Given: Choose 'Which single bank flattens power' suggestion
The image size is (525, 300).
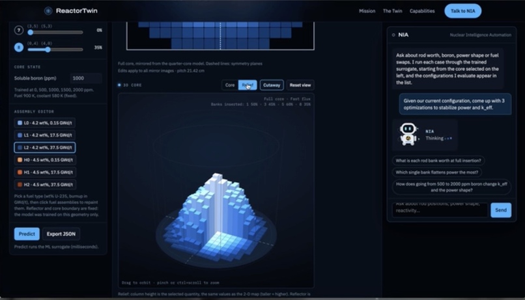Looking at the screenshot, I should point(436,172).
